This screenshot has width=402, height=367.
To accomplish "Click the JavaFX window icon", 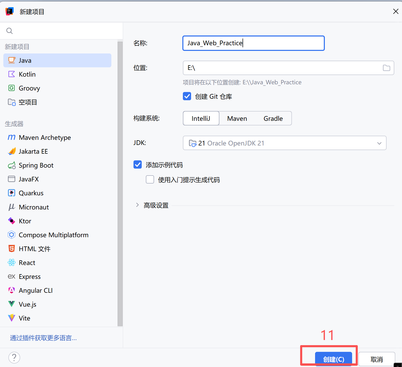I will [x=12, y=179].
